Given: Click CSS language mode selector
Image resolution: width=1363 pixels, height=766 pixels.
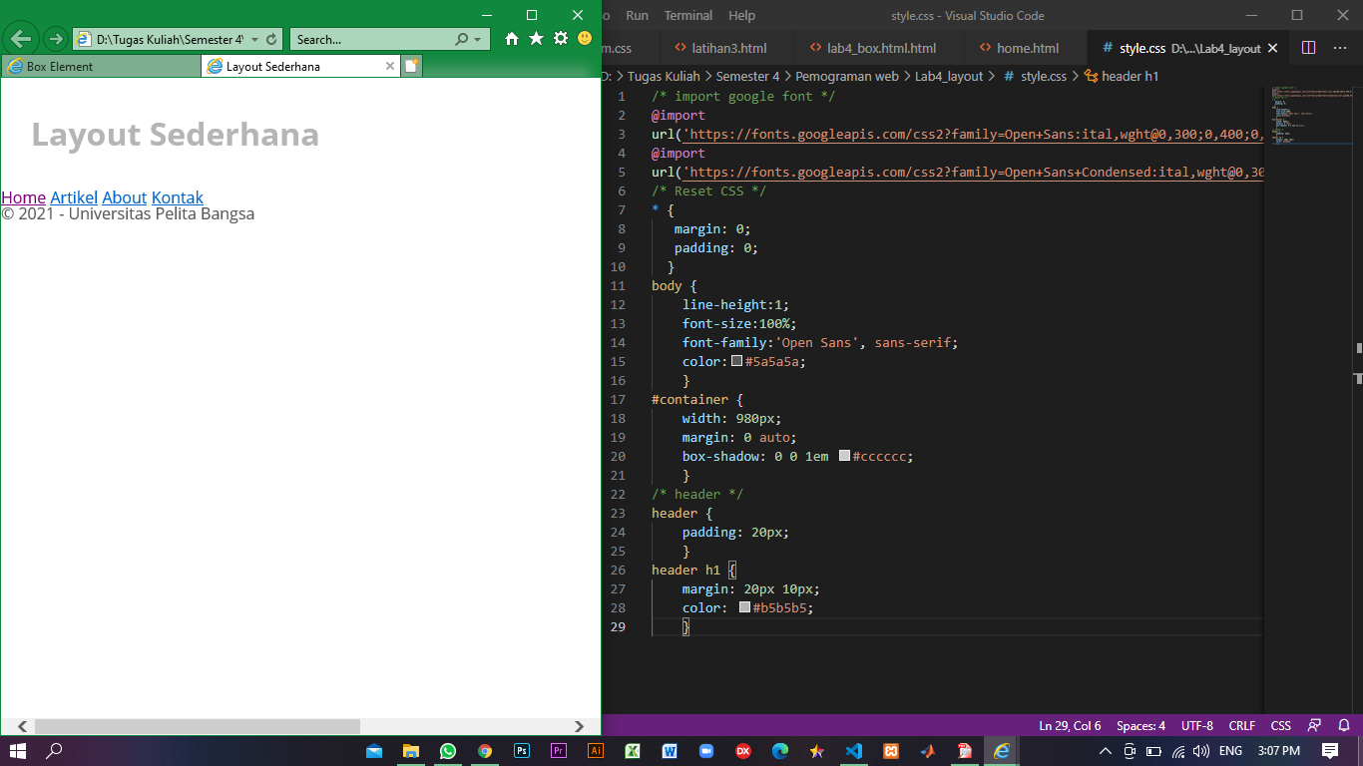Looking at the screenshot, I should point(1280,725).
